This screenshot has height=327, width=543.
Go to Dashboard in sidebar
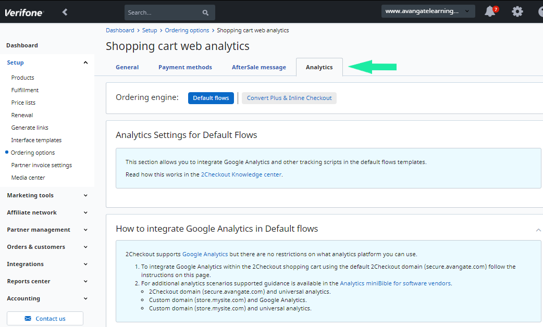coord(22,45)
